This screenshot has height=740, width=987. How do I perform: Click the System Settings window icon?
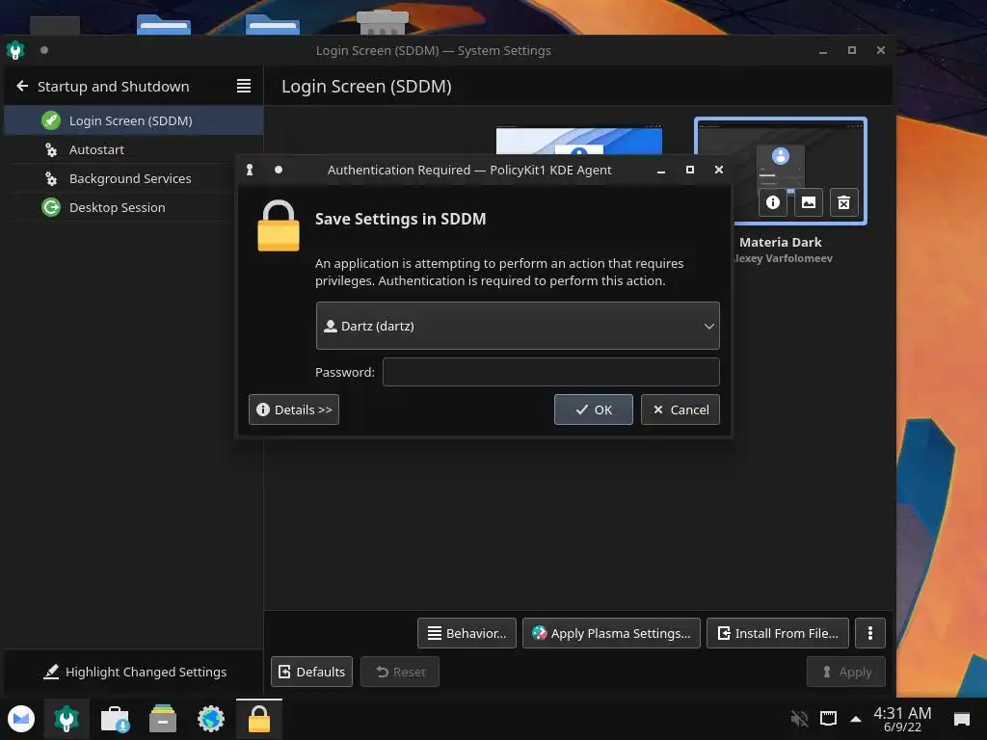coord(15,50)
